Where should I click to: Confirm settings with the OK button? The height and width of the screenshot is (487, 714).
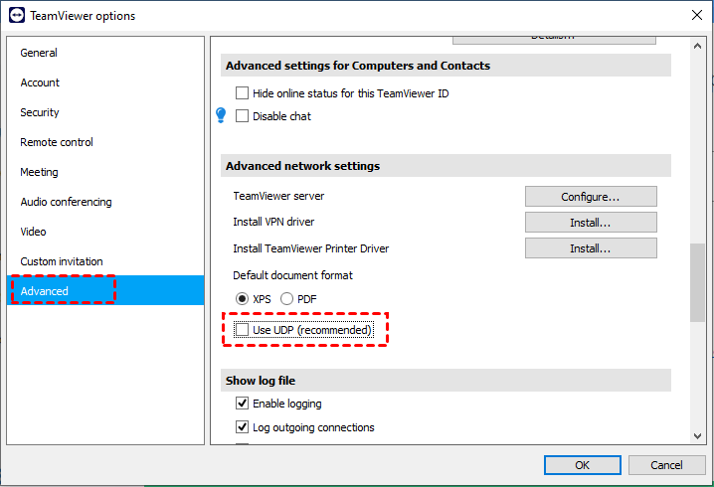point(583,465)
